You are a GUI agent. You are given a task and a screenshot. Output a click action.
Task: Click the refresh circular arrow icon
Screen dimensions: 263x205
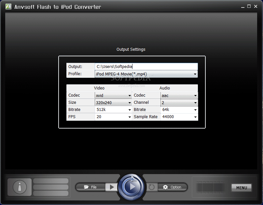coord(152,187)
